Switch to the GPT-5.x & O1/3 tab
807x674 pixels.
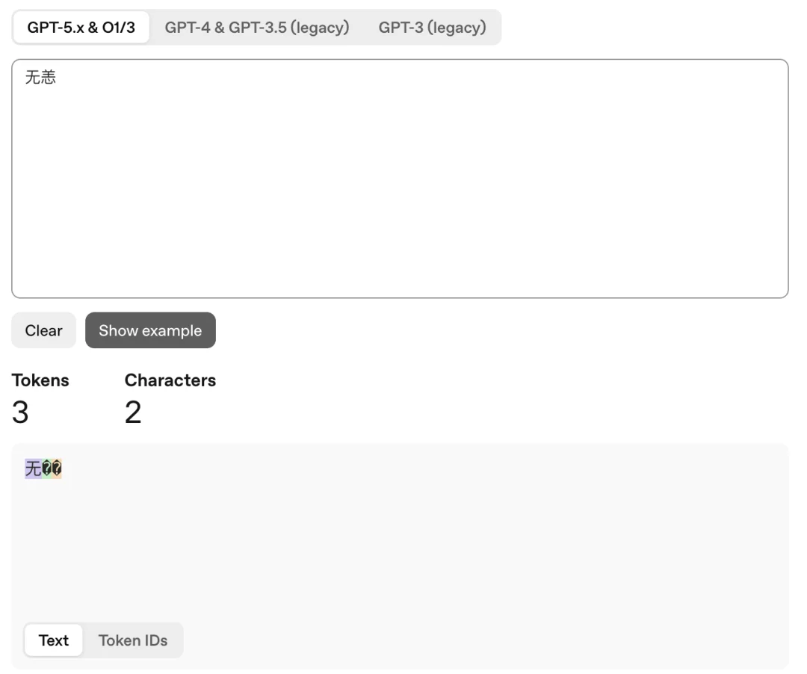pyautogui.click(x=81, y=28)
